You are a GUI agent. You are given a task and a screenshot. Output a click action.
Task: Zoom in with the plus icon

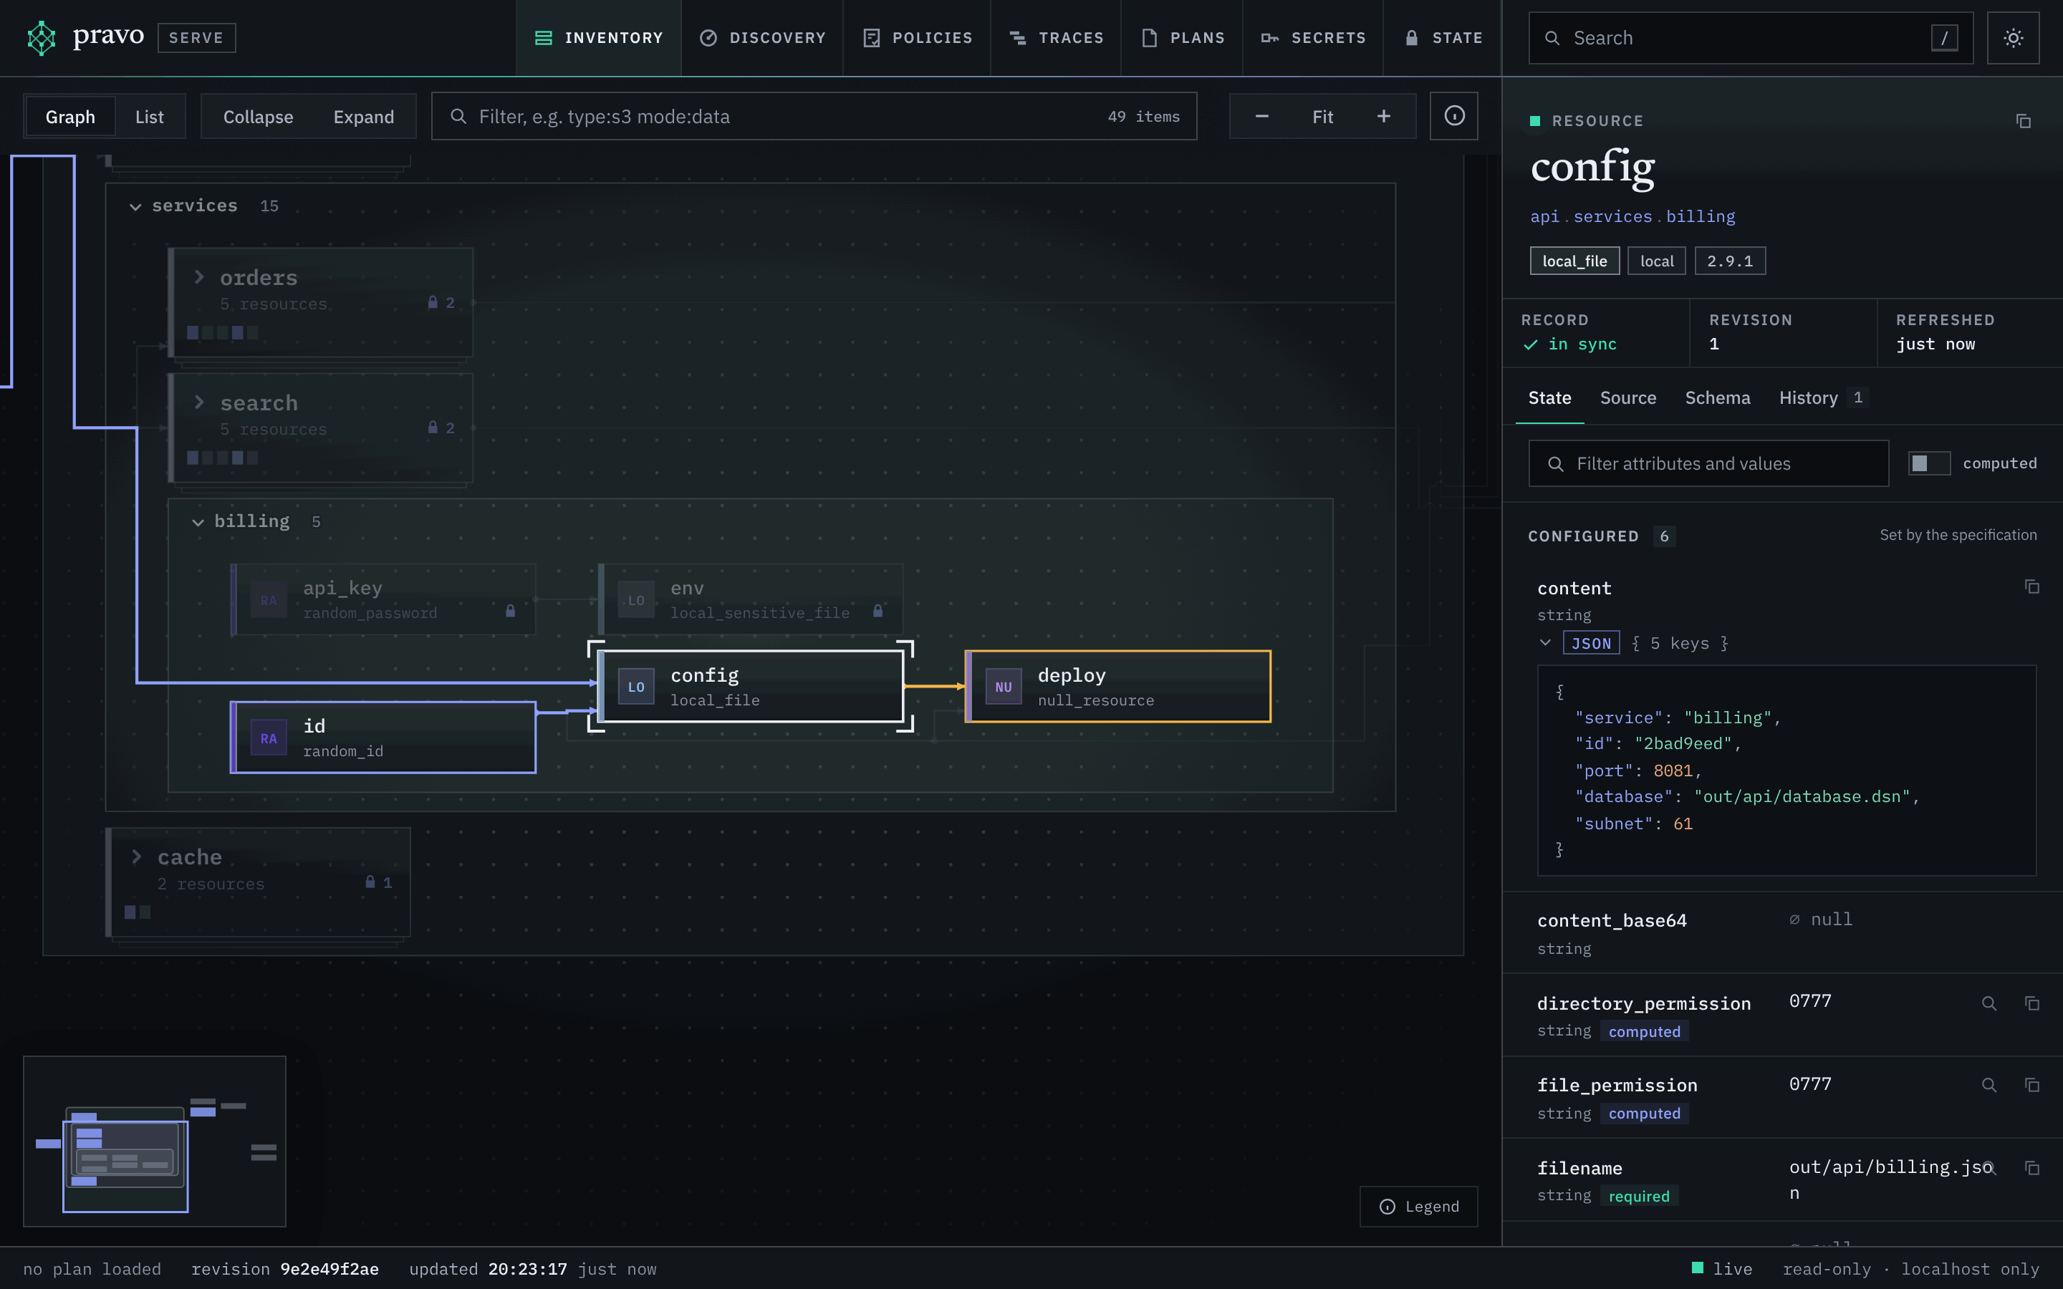[1384, 116]
